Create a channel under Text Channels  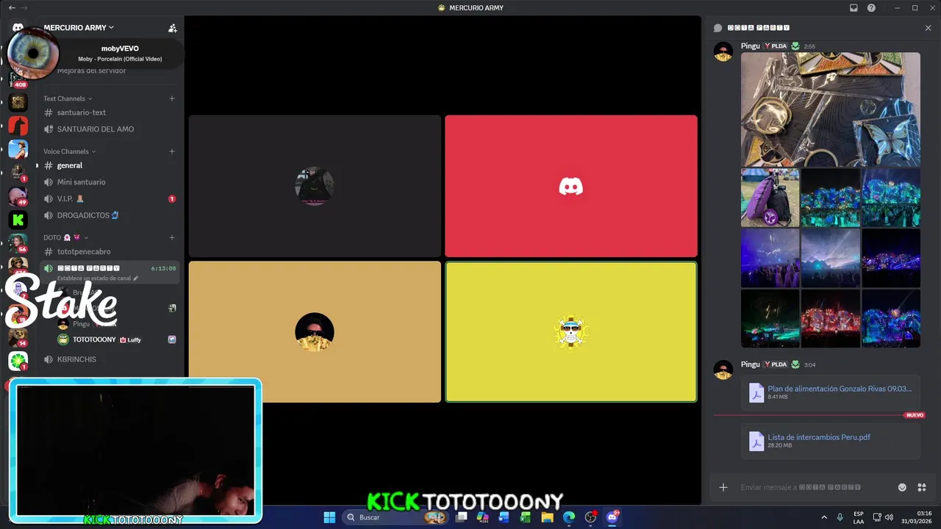pyautogui.click(x=172, y=98)
